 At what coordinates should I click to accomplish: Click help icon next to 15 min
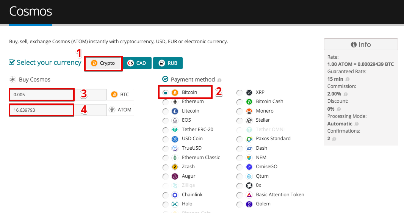click(347, 79)
